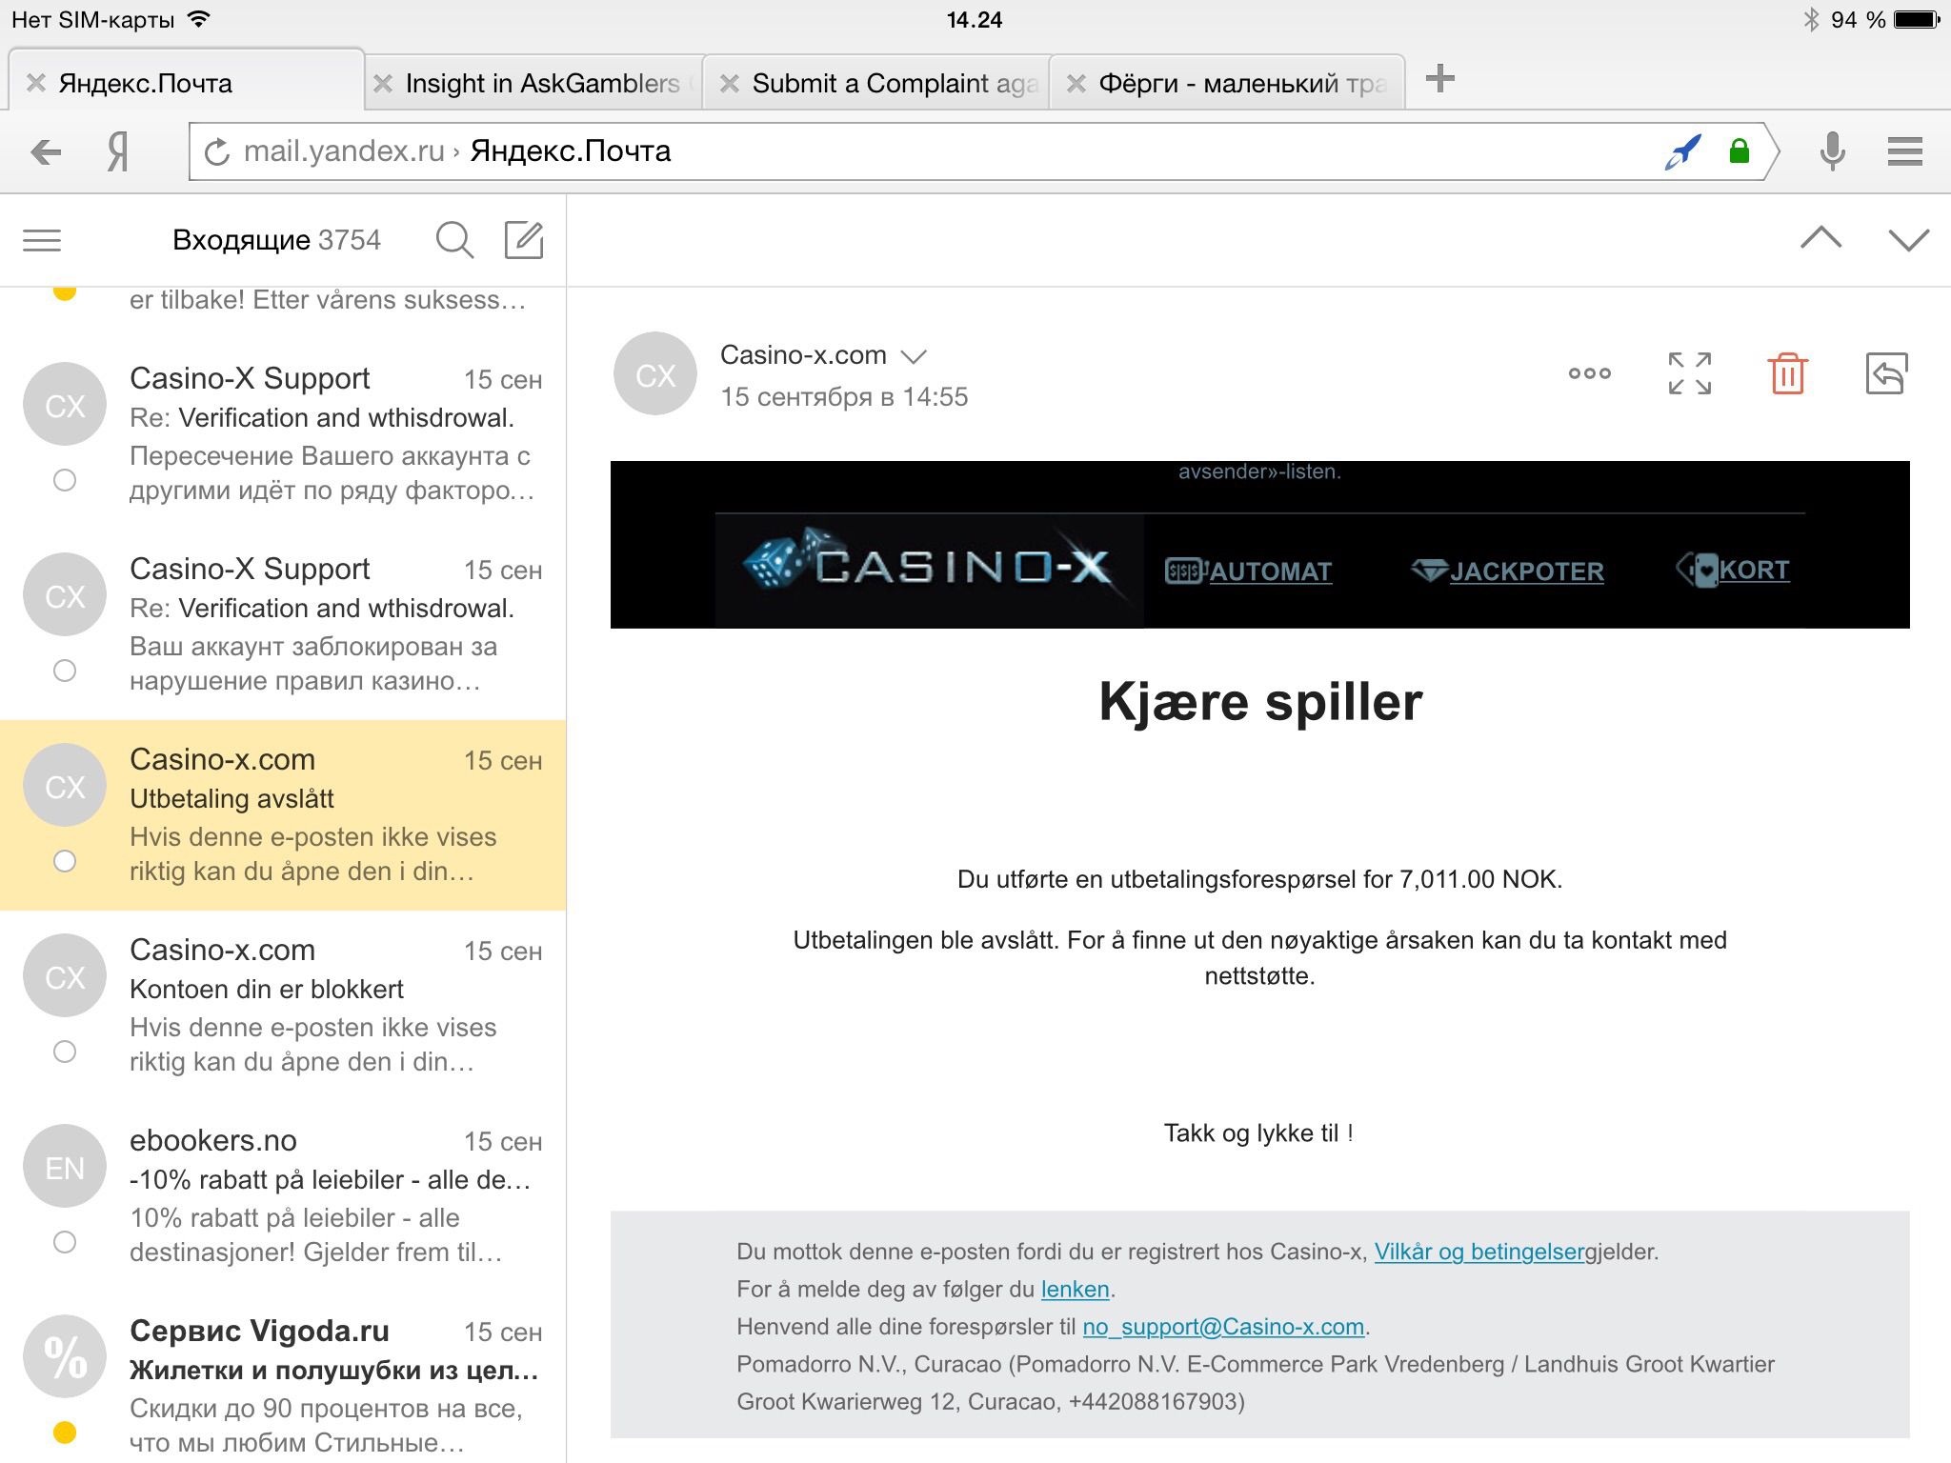Screen dimensions: 1951x1463
Task: Close the Фёрги tab
Action: [x=1076, y=83]
